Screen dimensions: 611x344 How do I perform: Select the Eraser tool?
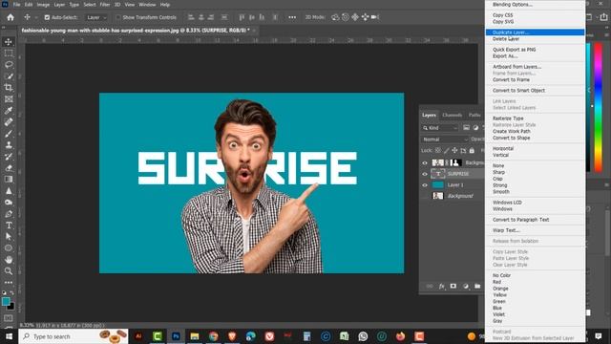coord(9,168)
